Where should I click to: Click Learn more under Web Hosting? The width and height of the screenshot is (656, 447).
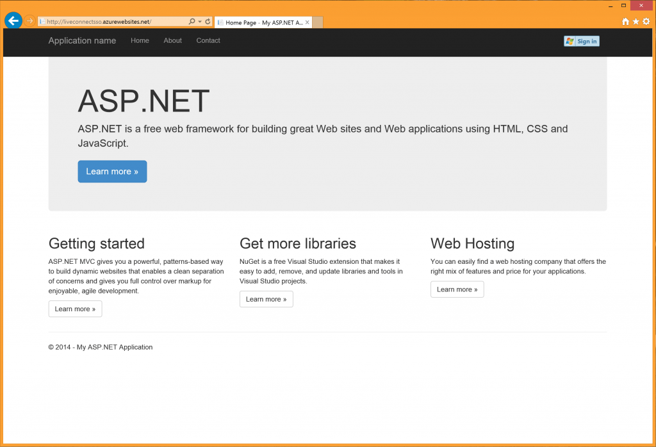point(457,289)
